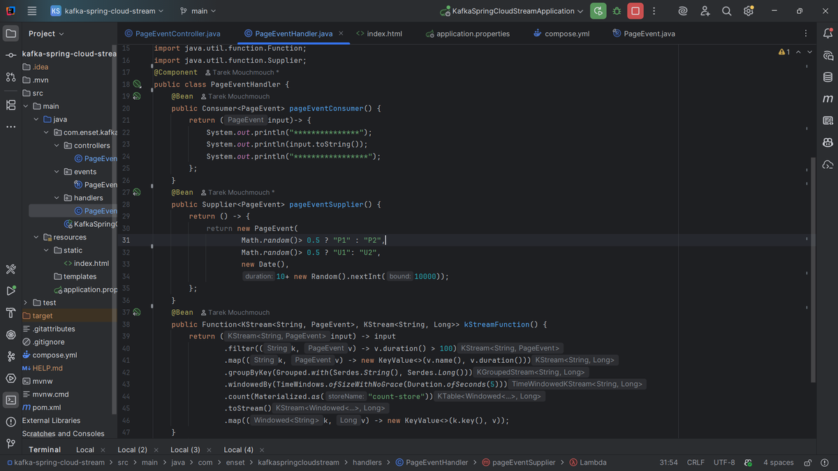Viewport: 838px width, 471px height.
Task: Open the main branch dropdown
Action: (198, 11)
